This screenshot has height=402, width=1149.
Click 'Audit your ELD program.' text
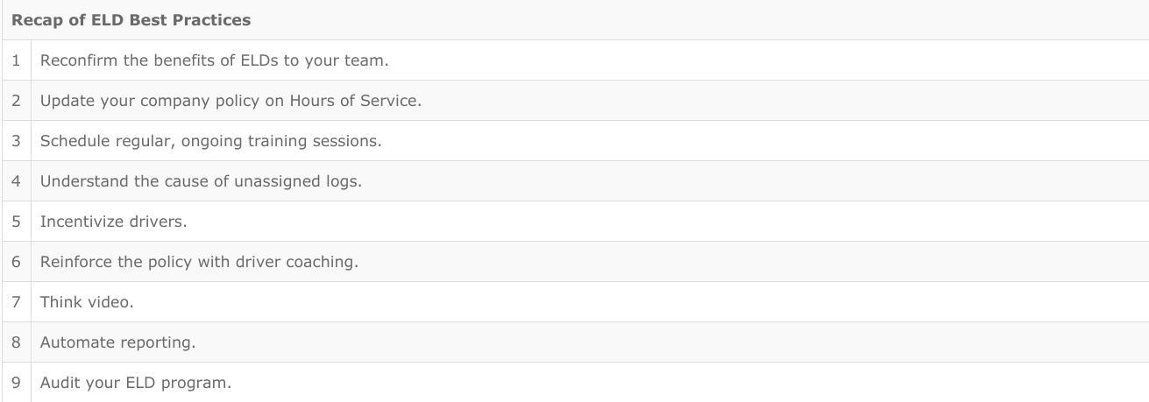click(136, 383)
